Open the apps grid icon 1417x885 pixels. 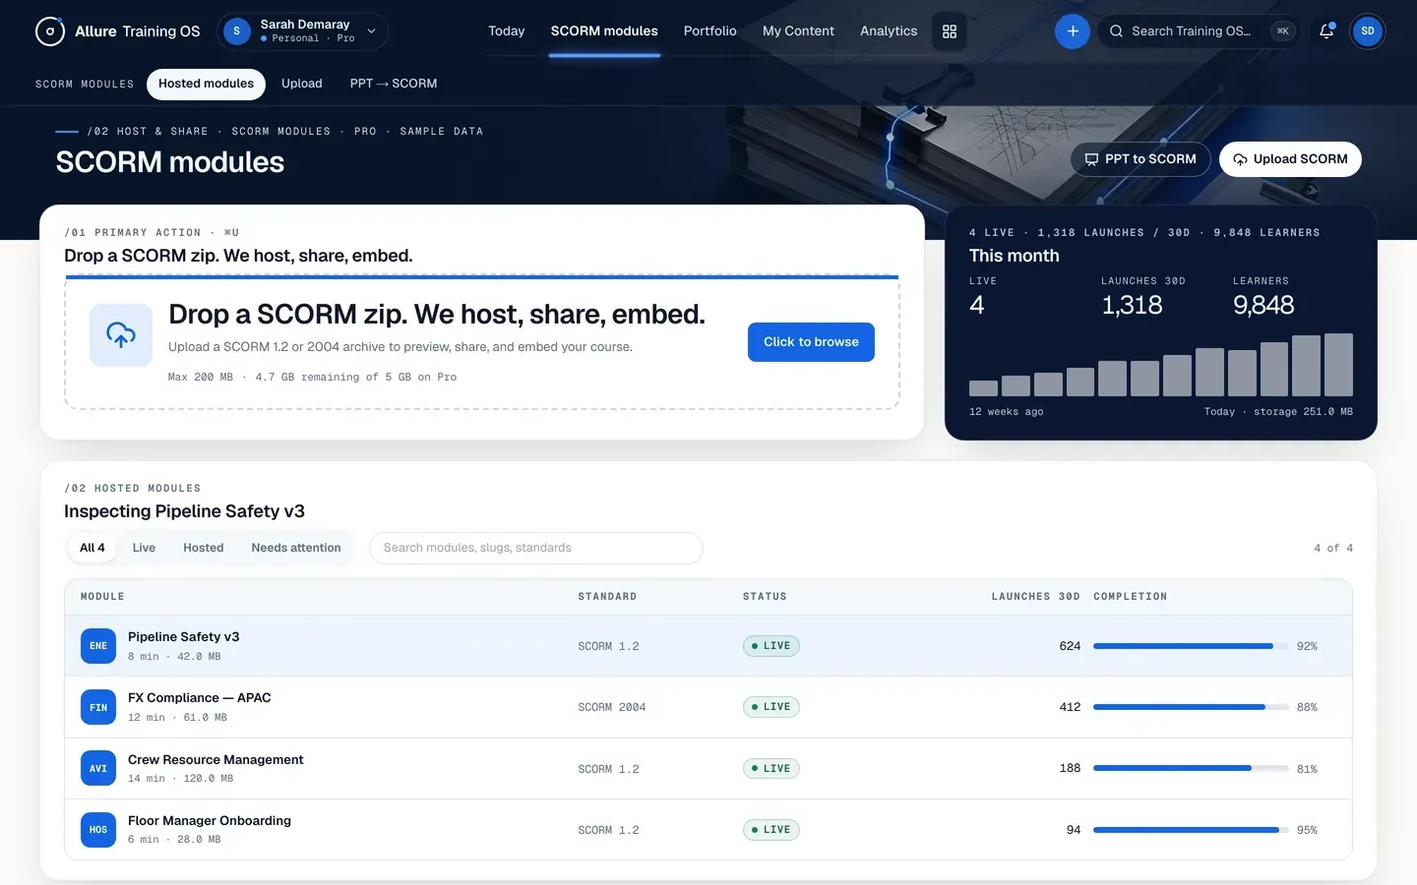950,31
